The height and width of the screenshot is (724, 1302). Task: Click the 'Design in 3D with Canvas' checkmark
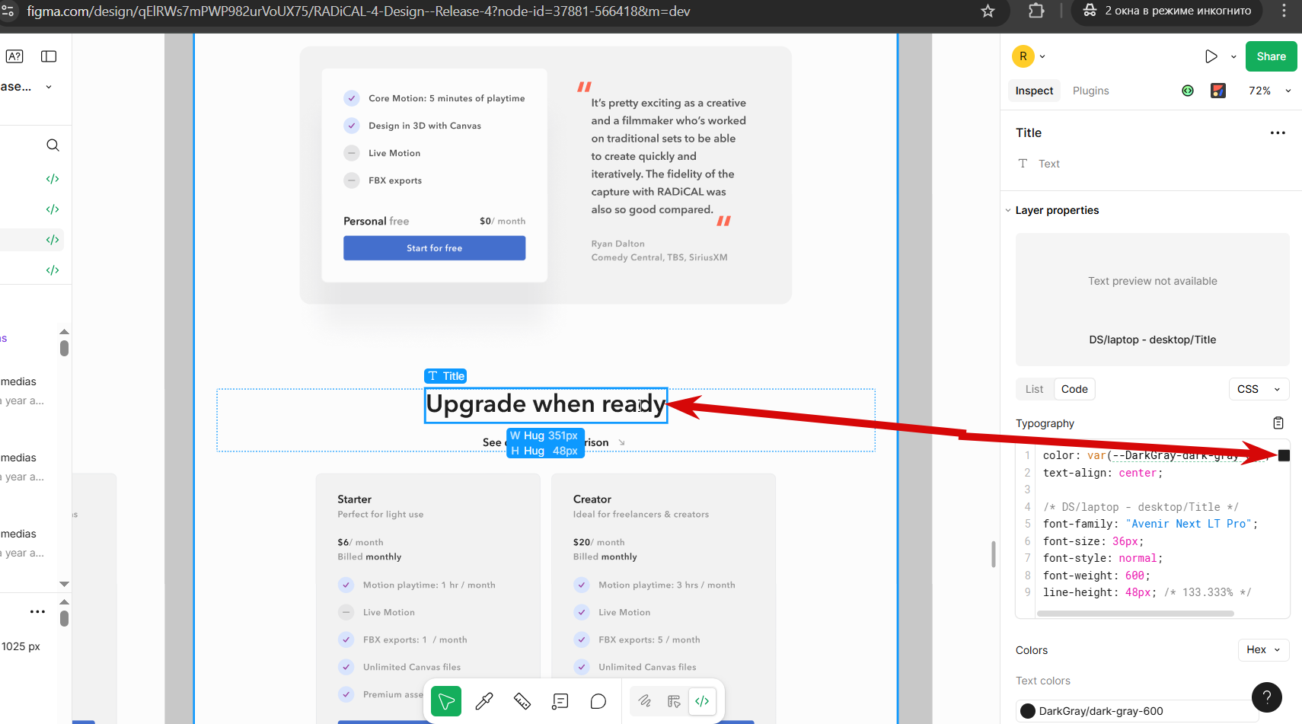point(351,126)
